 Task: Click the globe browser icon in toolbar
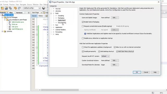coord(44,8)
